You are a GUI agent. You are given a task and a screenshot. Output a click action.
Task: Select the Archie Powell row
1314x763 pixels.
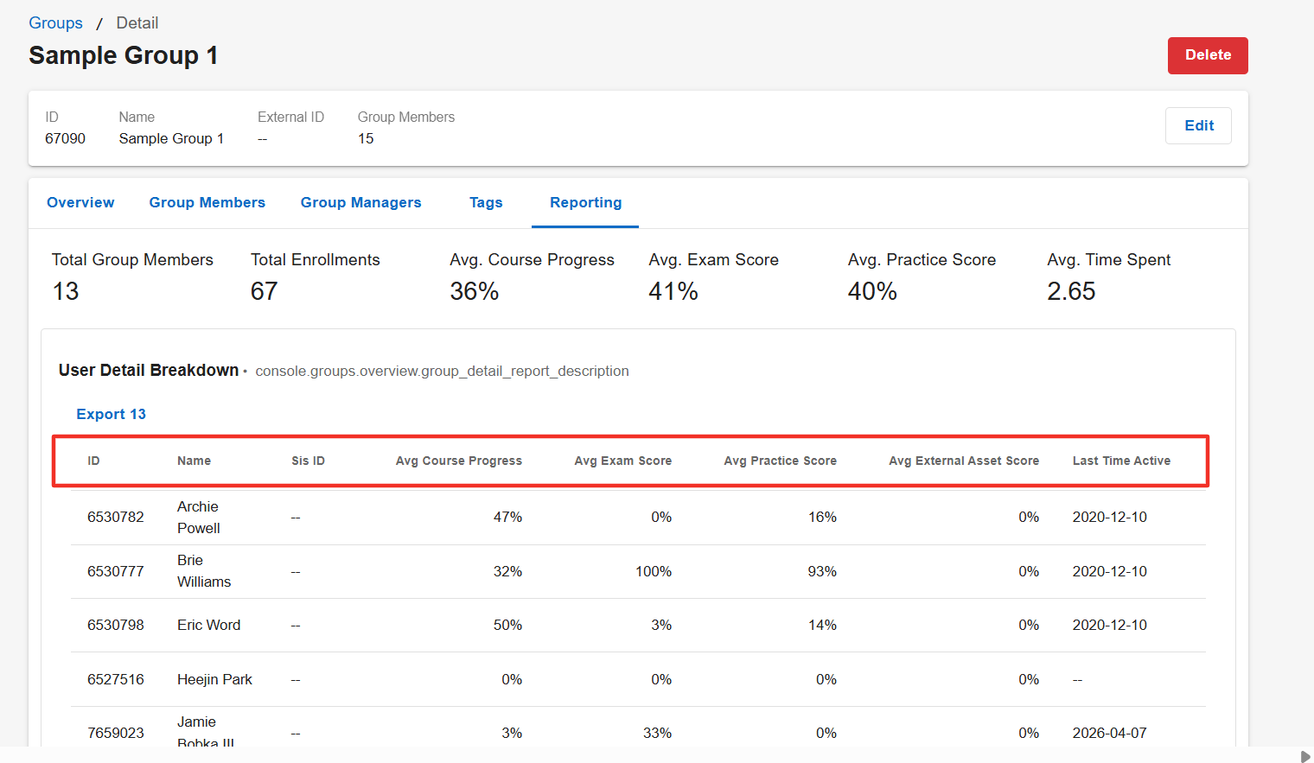point(638,518)
